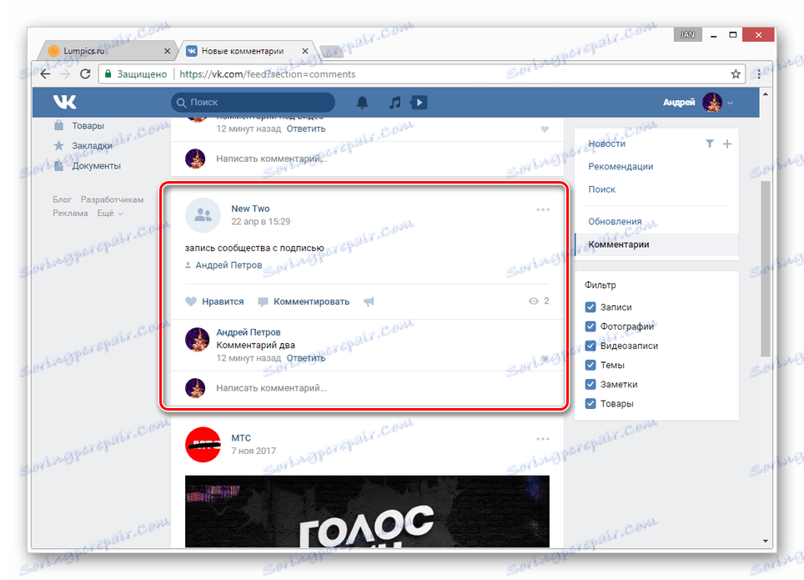Click the VK logo in the top bar
Viewport: 804px width, 580px height.
click(x=65, y=101)
